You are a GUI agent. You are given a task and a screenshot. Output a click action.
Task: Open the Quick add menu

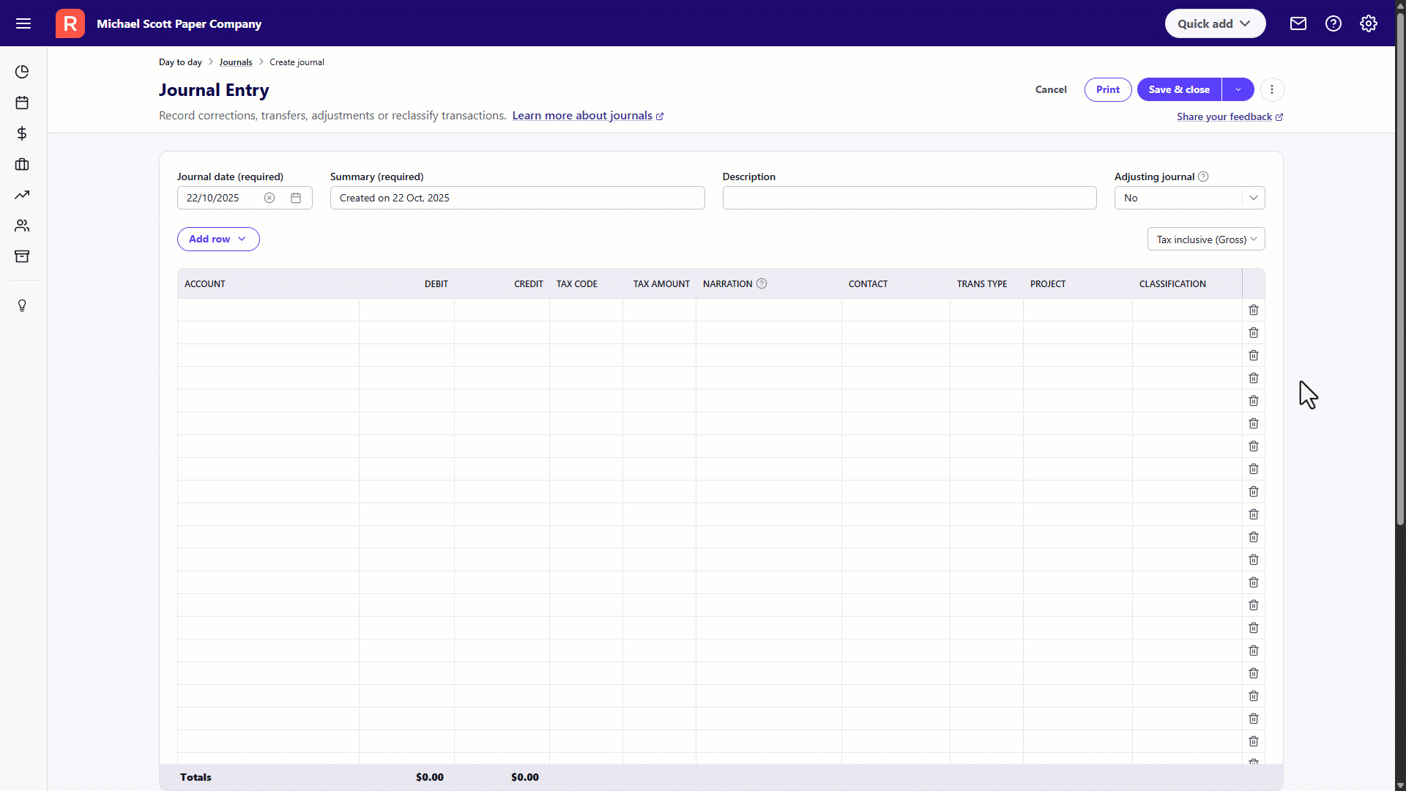click(x=1215, y=23)
